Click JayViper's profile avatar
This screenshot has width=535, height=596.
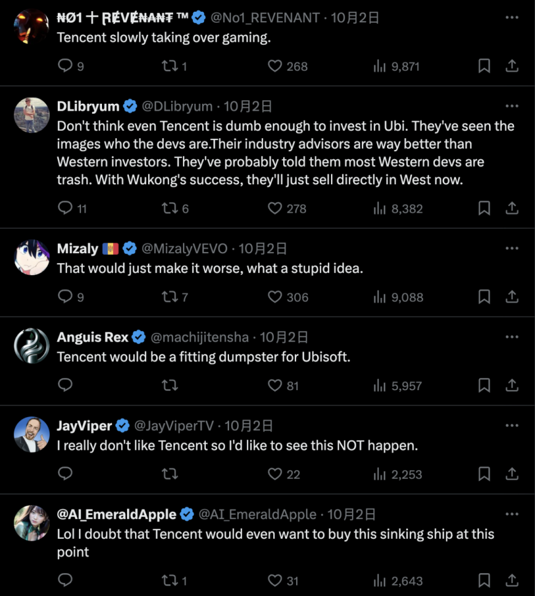point(31,434)
